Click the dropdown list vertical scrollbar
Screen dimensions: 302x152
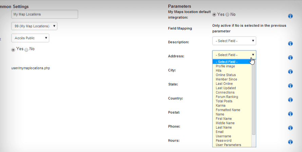click(x=253, y=98)
